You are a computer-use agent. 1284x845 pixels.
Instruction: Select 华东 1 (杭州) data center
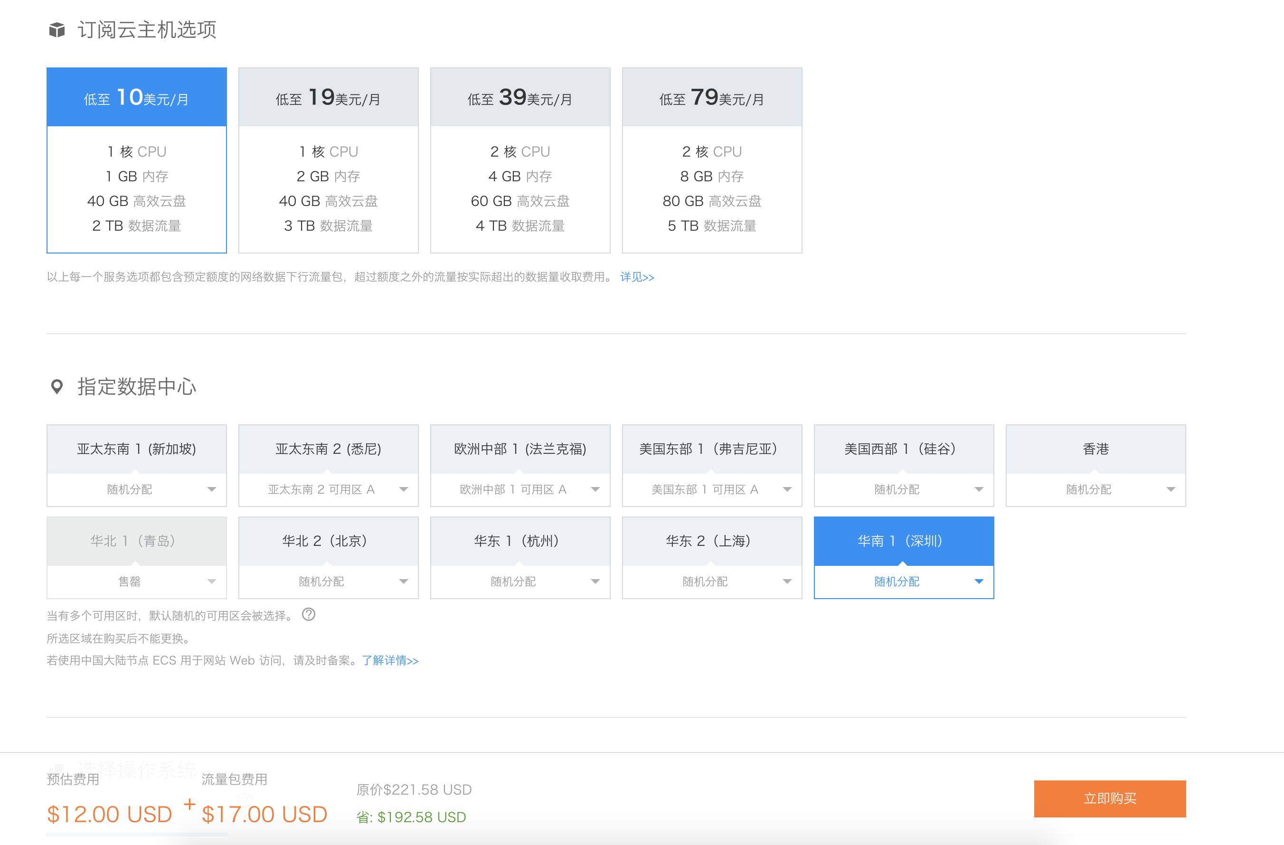pyautogui.click(x=520, y=541)
